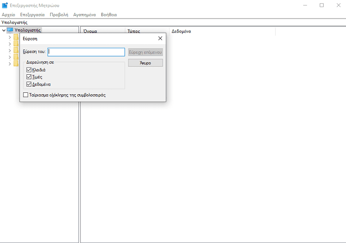Open the Επεξεργασία menu
Screen dimensions: 346x243
pos(32,15)
